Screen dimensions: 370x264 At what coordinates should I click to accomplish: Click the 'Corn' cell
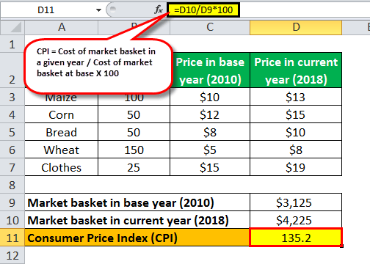(62, 114)
